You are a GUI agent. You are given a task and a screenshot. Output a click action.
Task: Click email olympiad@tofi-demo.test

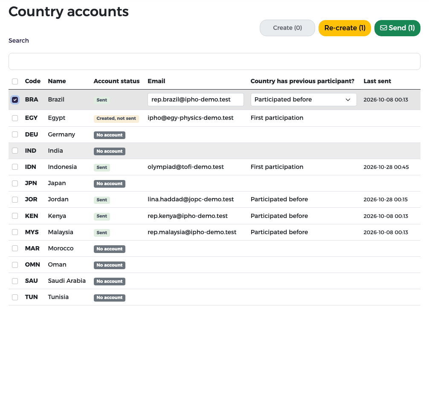tap(186, 167)
